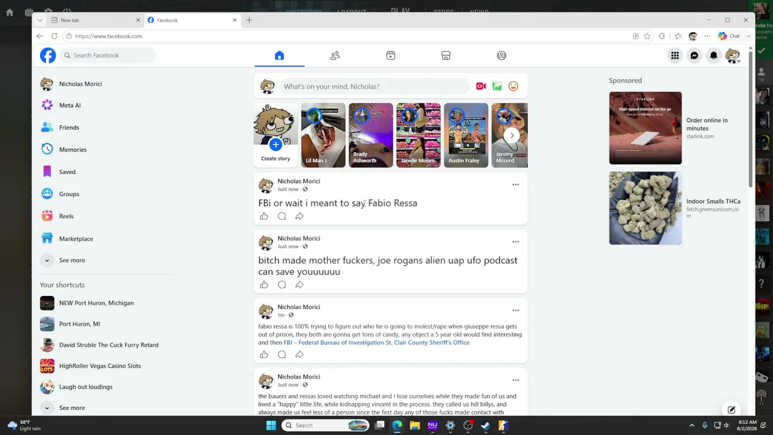Viewport: 773px width, 435px height.
Task: Open Messenger from the top bar
Action: point(694,56)
